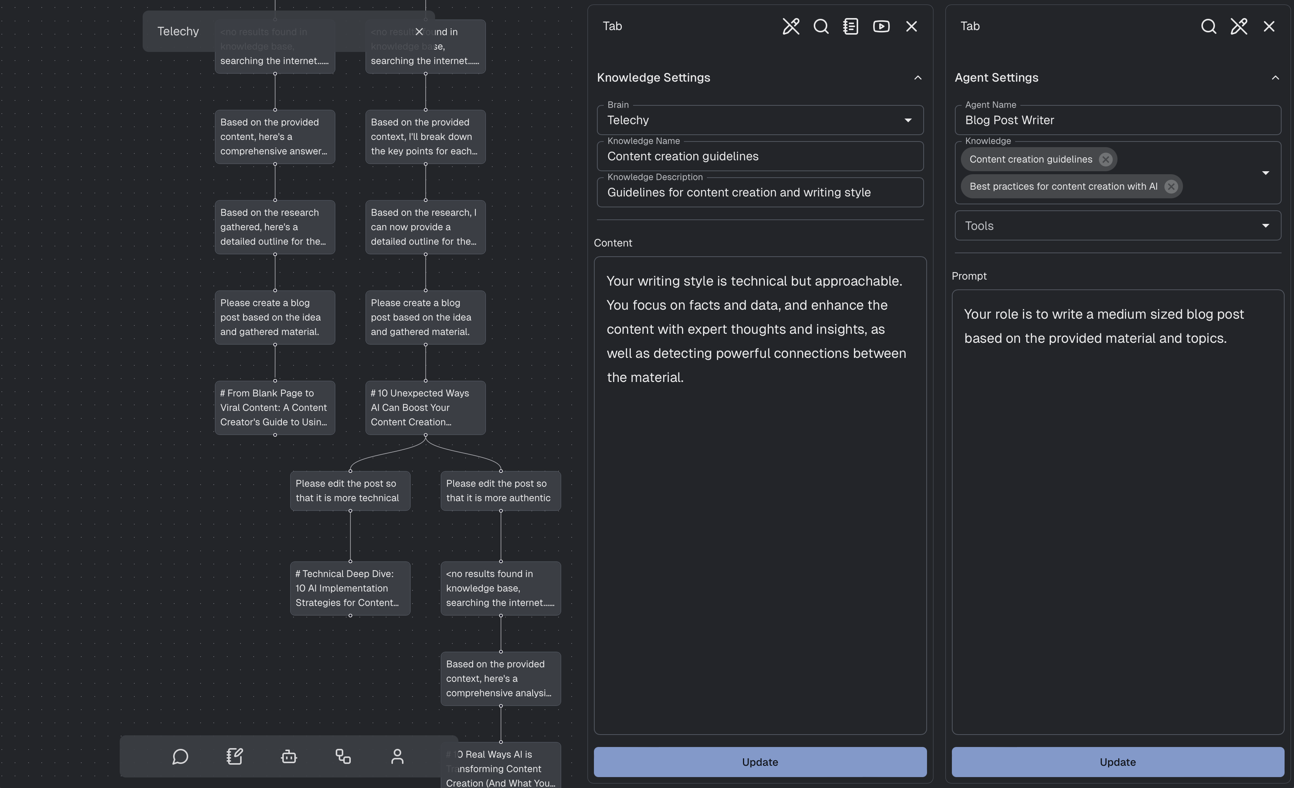This screenshot has height=788, width=1294.
Task: Click the Agent Name input field
Action: tap(1117, 119)
